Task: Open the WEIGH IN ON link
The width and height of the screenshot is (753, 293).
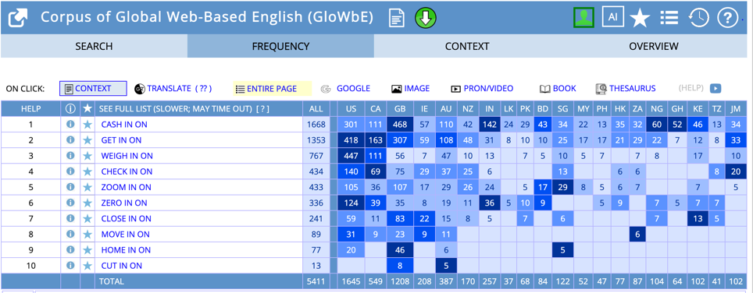Action: pos(127,156)
